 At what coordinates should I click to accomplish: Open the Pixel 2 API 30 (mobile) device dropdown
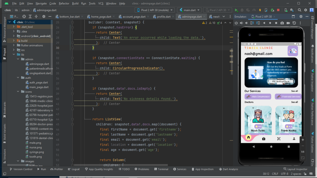coord(155,10)
